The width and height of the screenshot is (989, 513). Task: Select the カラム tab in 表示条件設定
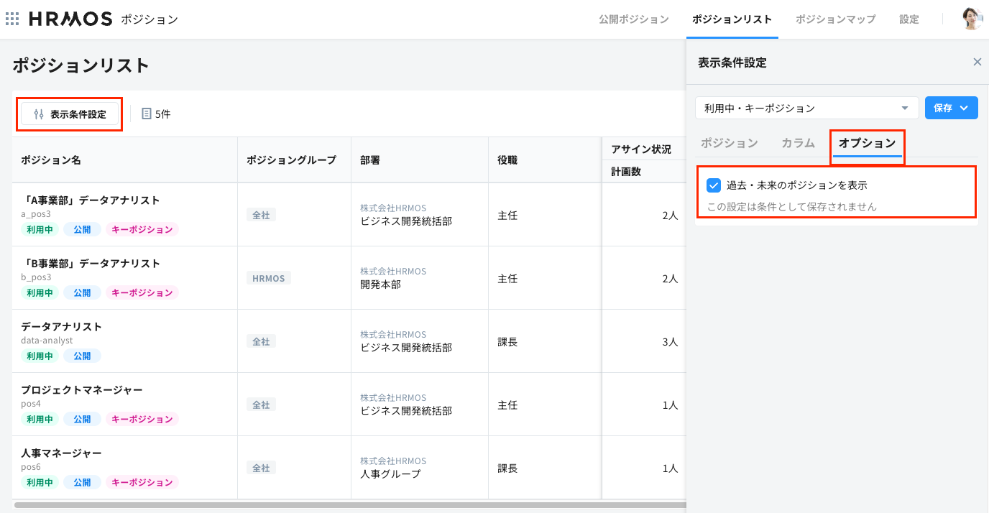pos(798,143)
